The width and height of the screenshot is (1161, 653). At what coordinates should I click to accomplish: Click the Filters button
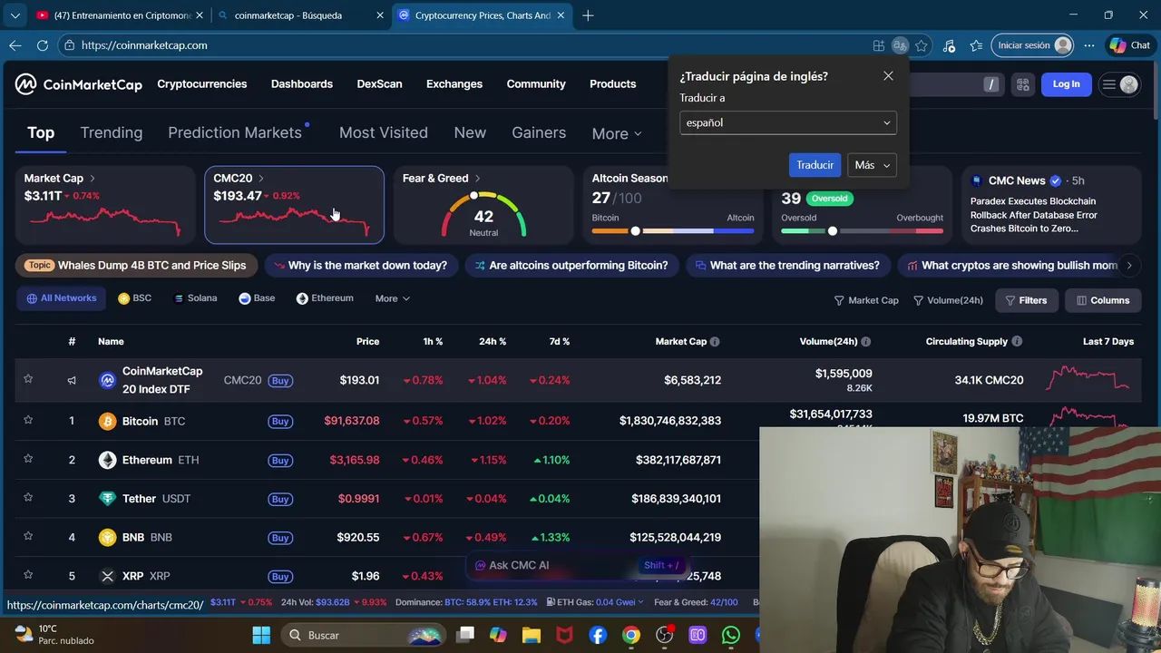tap(1026, 300)
